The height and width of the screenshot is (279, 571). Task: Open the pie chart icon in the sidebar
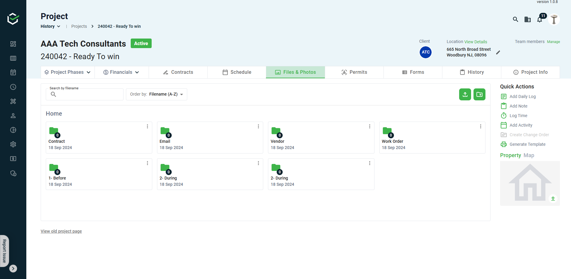tap(13, 130)
